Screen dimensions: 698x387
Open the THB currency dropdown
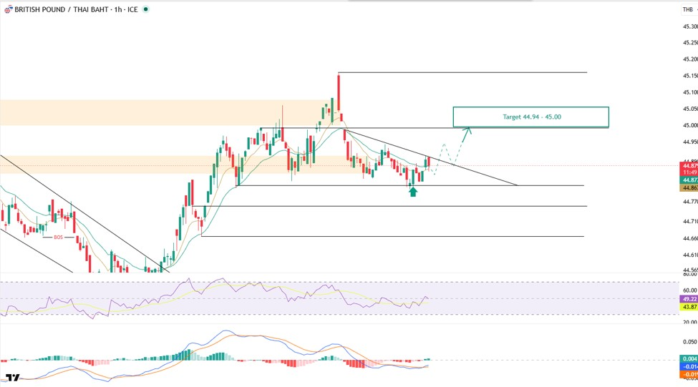click(x=688, y=9)
